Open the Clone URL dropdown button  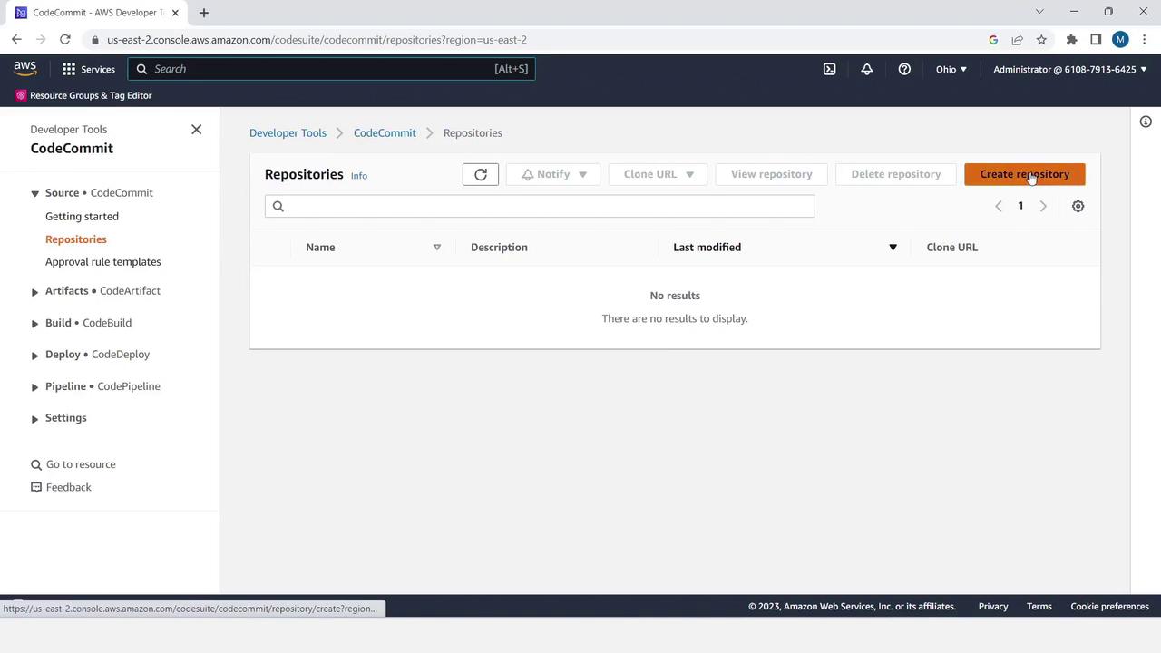659,174
